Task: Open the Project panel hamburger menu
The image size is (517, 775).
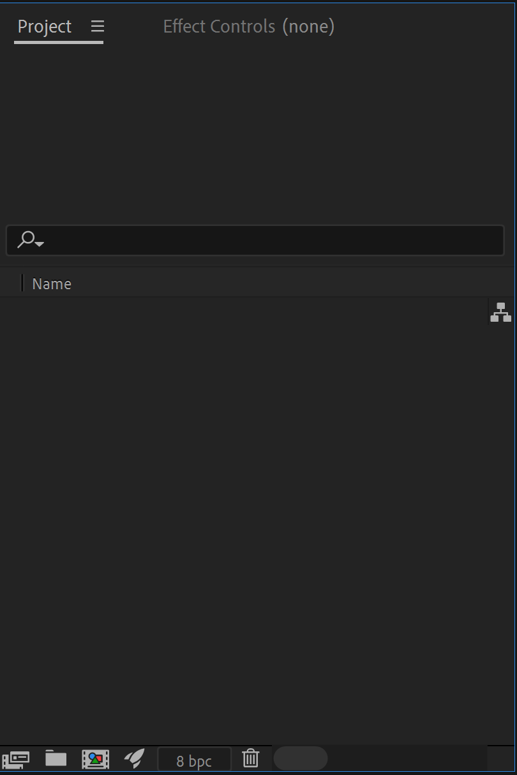Action: coord(97,27)
